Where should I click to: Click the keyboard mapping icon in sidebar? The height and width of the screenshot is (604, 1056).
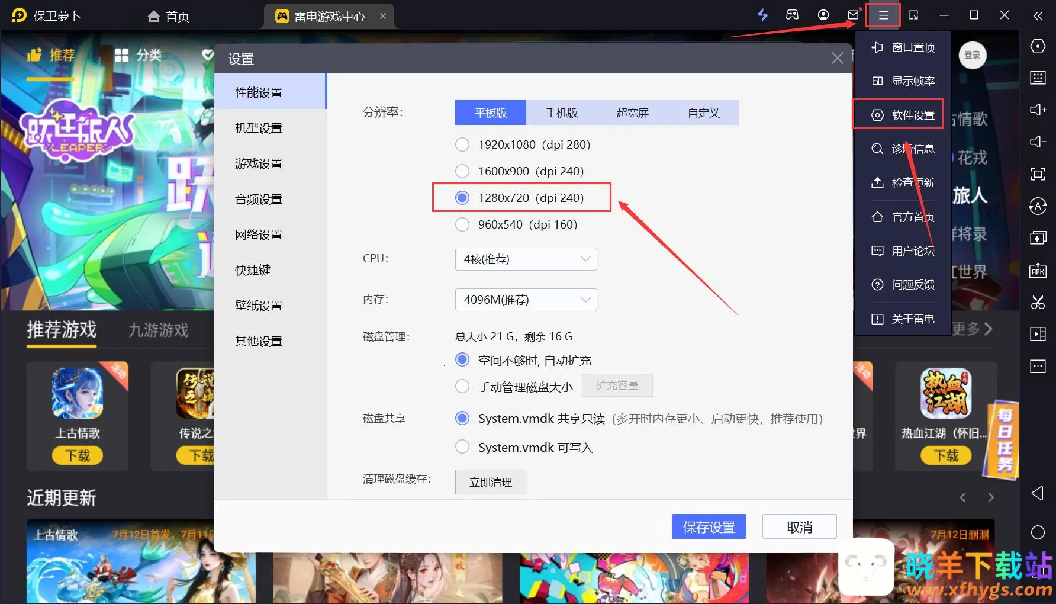(1038, 78)
